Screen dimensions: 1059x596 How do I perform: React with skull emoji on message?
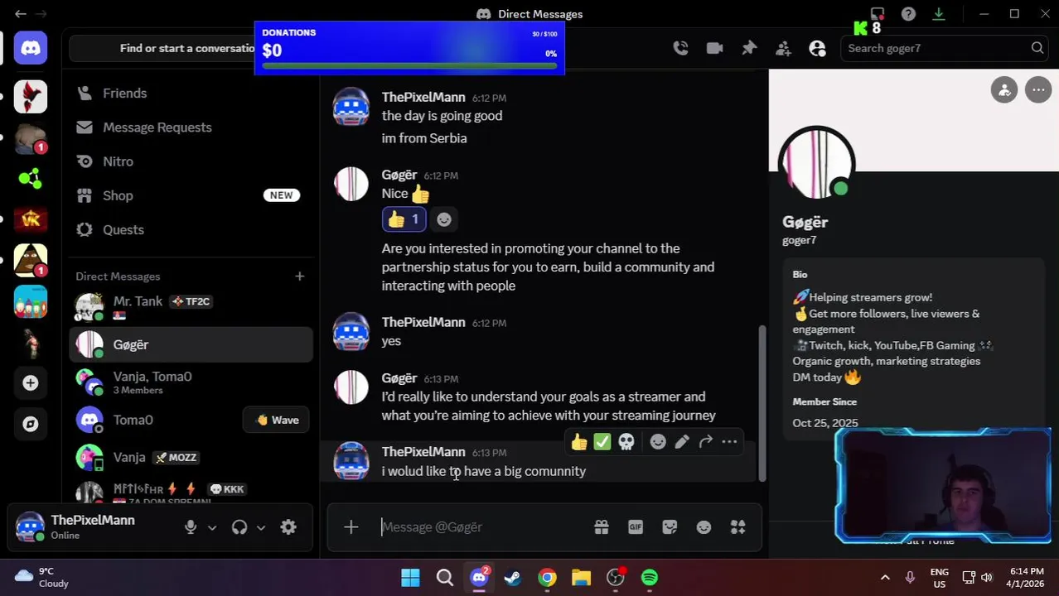tap(626, 443)
